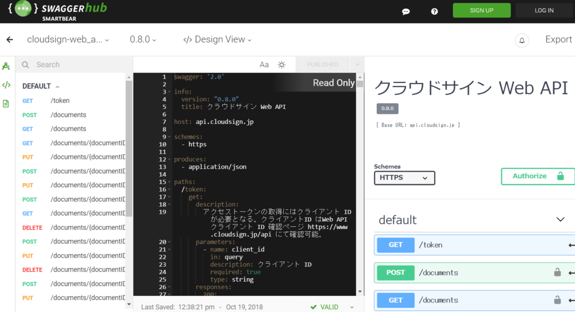Open the dropdown arrow next to PUBLISHED
Screen dimensions: 575x312
tap(358, 65)
